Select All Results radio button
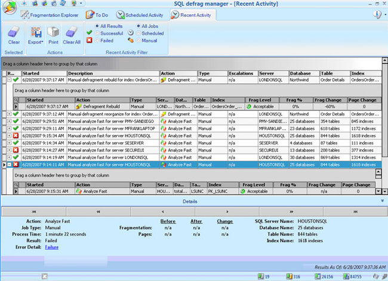This screenshot has width=388, height=281. coord(97,26)
